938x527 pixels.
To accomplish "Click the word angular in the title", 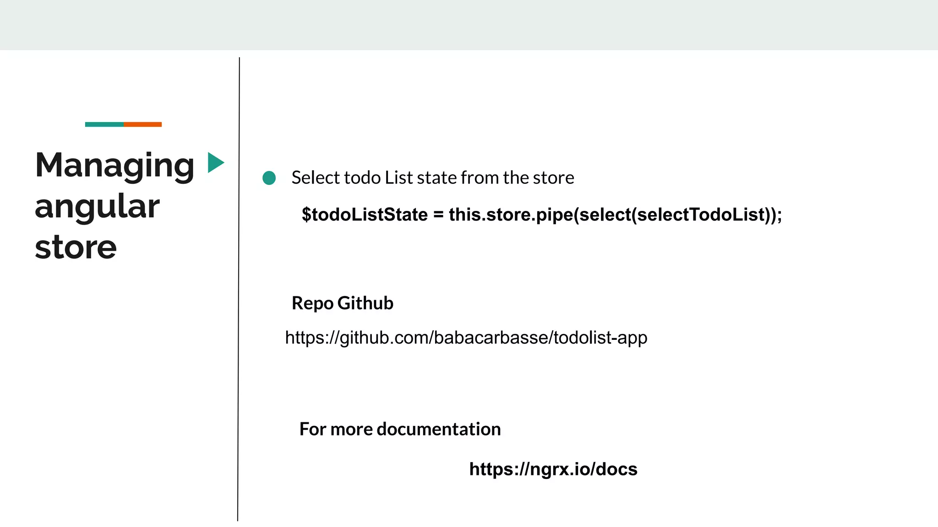I will (97, 206).
